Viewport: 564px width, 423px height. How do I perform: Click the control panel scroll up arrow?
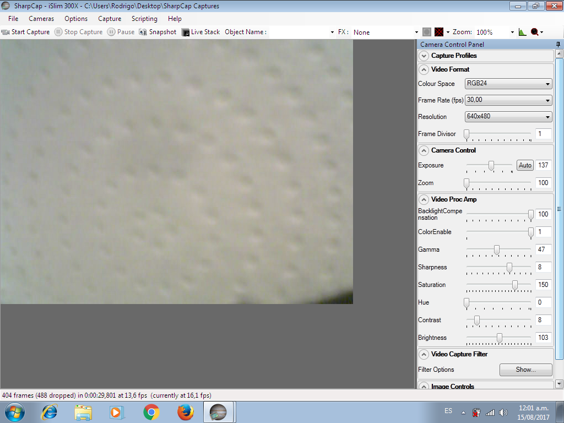(559, 54)
